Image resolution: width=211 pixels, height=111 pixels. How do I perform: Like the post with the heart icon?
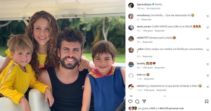[x=130, y=102]
